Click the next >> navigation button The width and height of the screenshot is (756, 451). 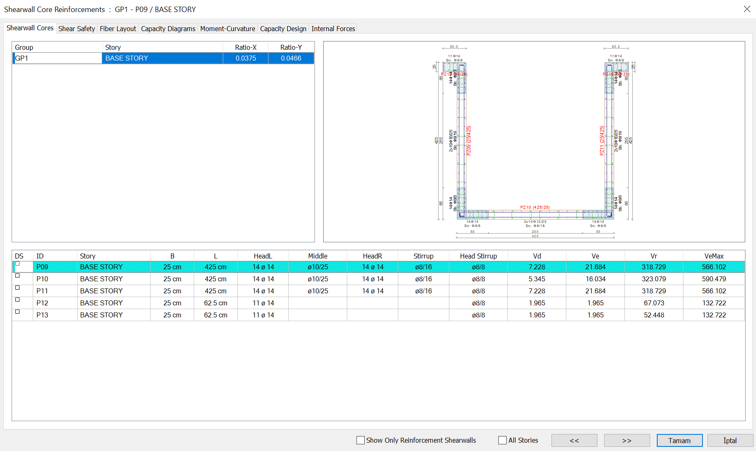(x=627, y=440)
